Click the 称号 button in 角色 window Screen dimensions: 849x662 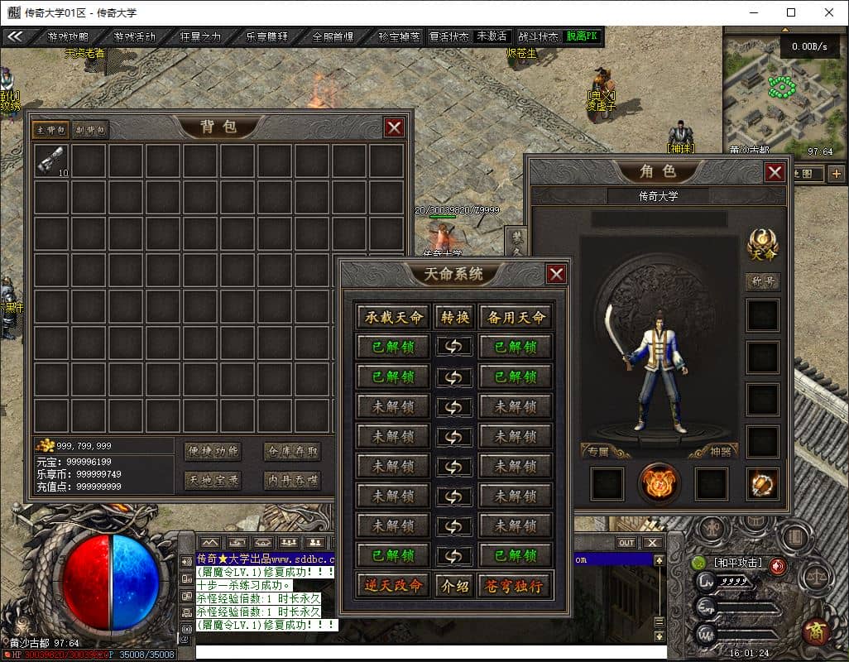pos(763,281)
